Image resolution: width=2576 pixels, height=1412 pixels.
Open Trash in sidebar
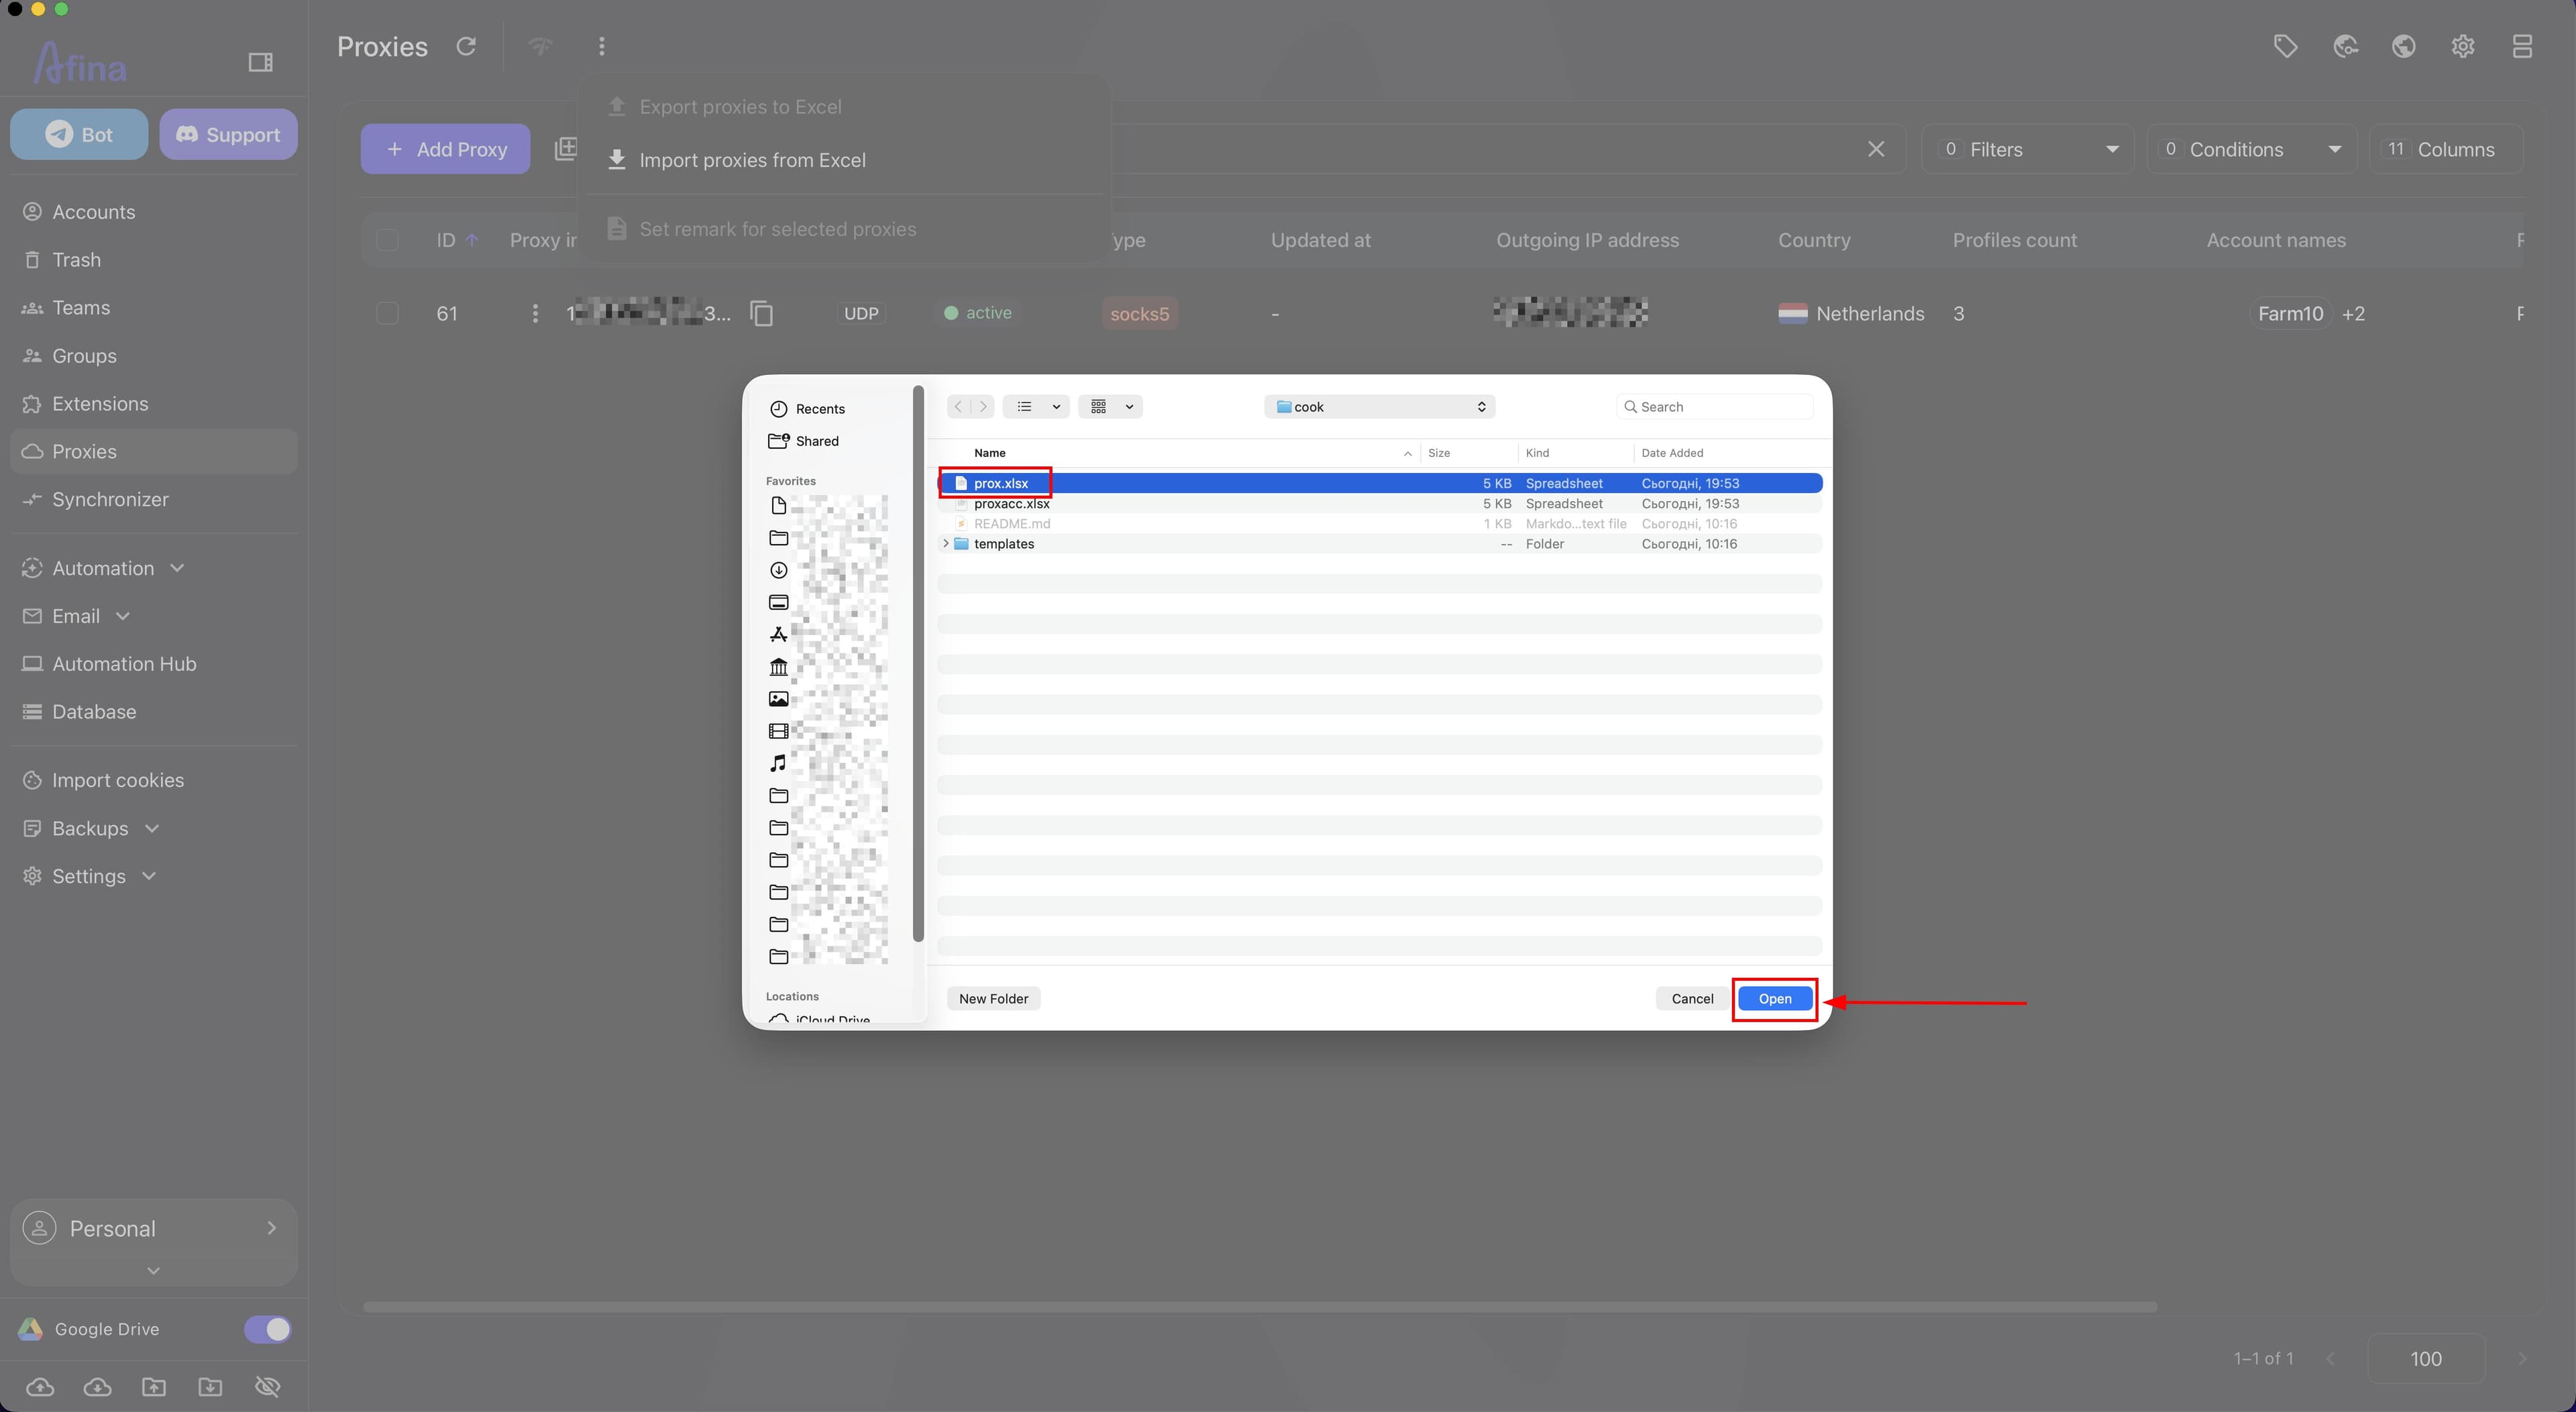[154, 260]
